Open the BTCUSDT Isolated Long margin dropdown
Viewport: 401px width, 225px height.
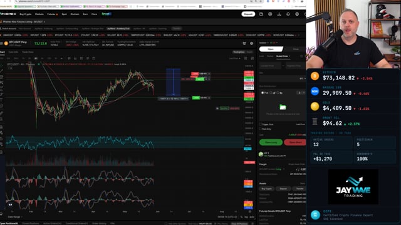pos(273,169)
